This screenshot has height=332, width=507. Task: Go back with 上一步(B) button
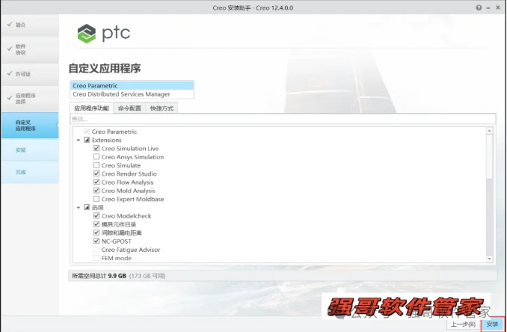point(463,324)
